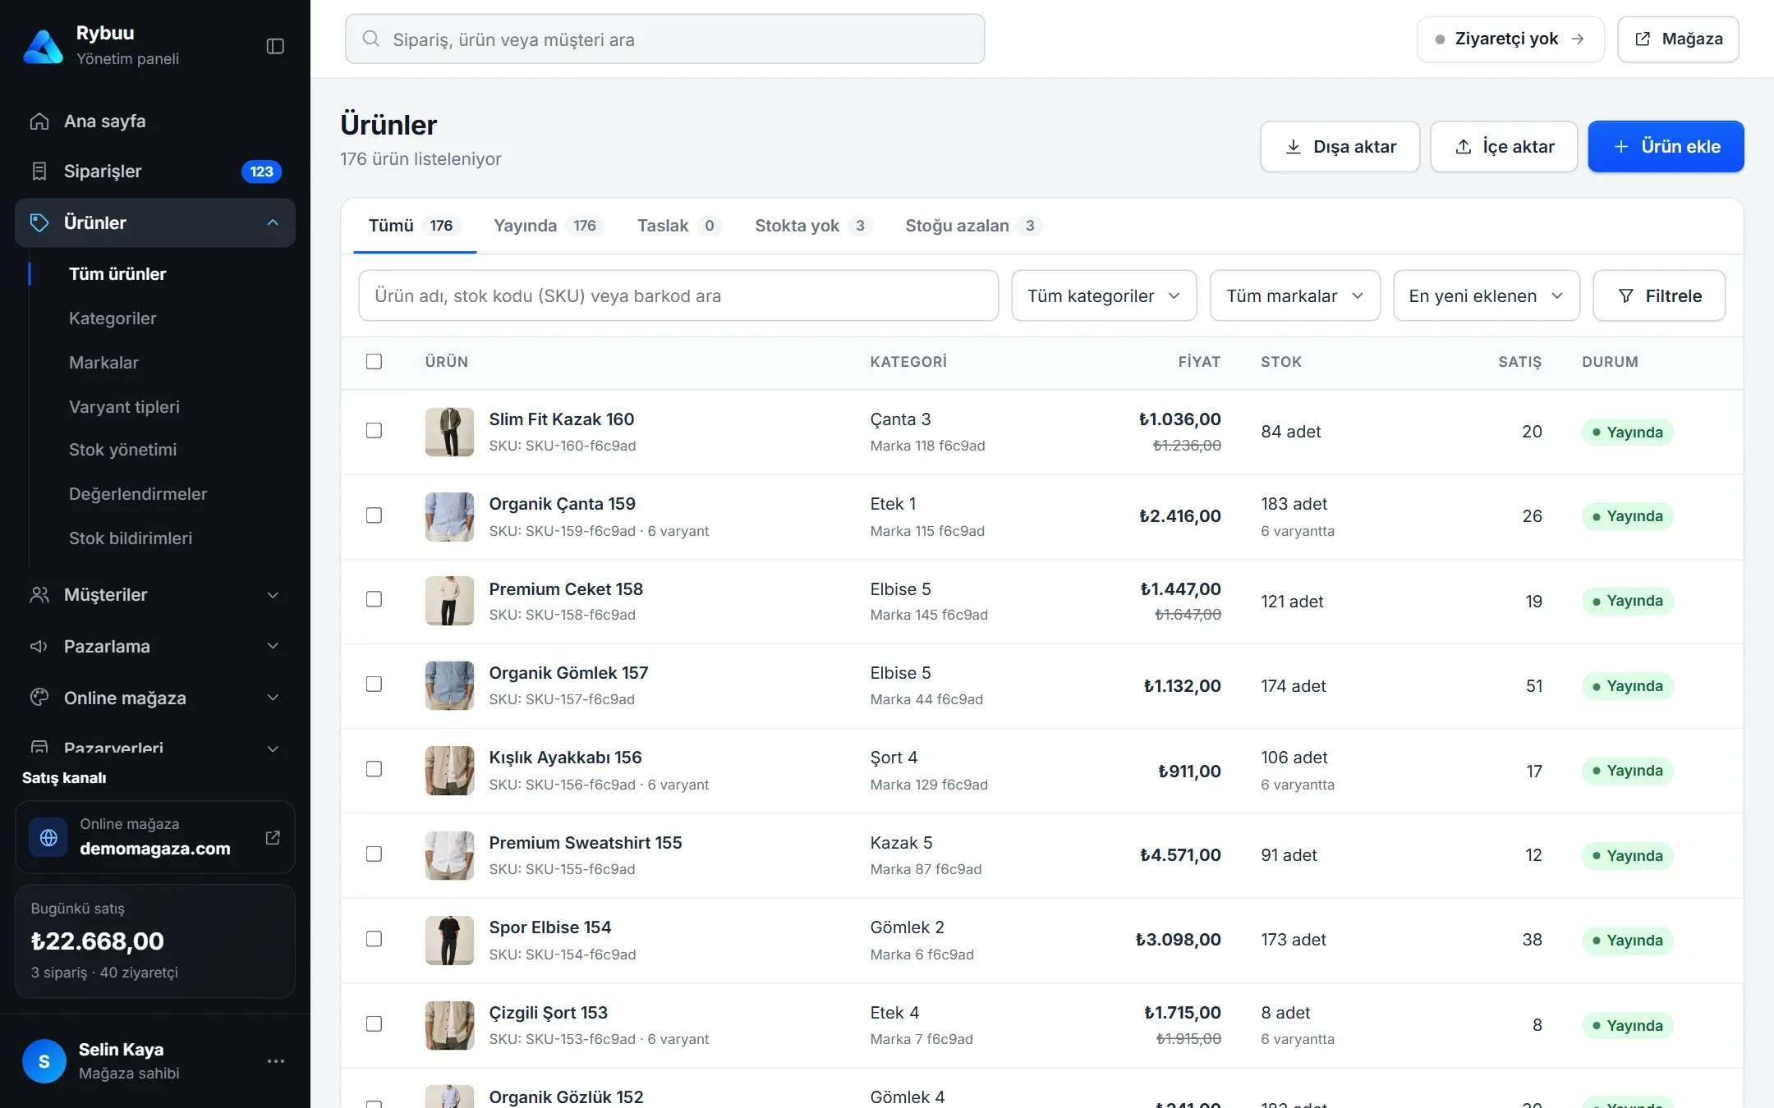Open the Tüm kategoriler dropdown
Screen dimensions: 1774x1108
pyautogui.click(x=1104, y=295)
